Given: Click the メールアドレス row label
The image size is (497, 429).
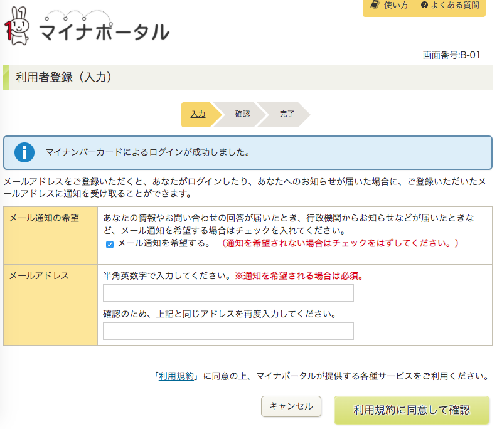Looking at the screenshot, I should 39,275.
